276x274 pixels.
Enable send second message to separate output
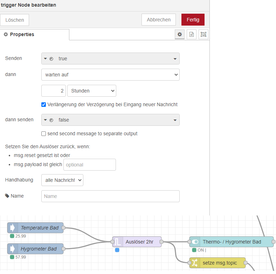44,133
